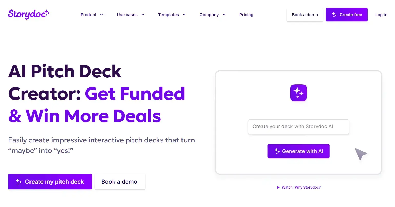Click Book a demo in header
This screenshot has width=395, height=207.
(x=305, y=15)
